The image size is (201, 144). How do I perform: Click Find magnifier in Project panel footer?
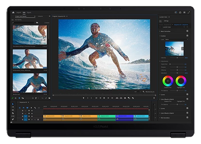[x=46, y=98]
